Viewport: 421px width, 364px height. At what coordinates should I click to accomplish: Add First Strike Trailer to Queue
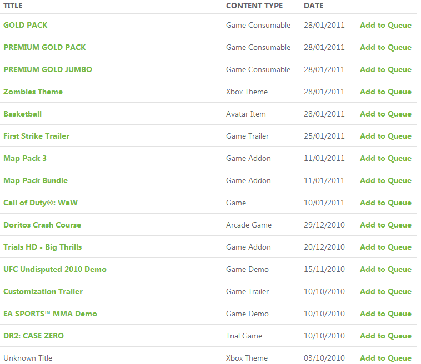point(385,136)
